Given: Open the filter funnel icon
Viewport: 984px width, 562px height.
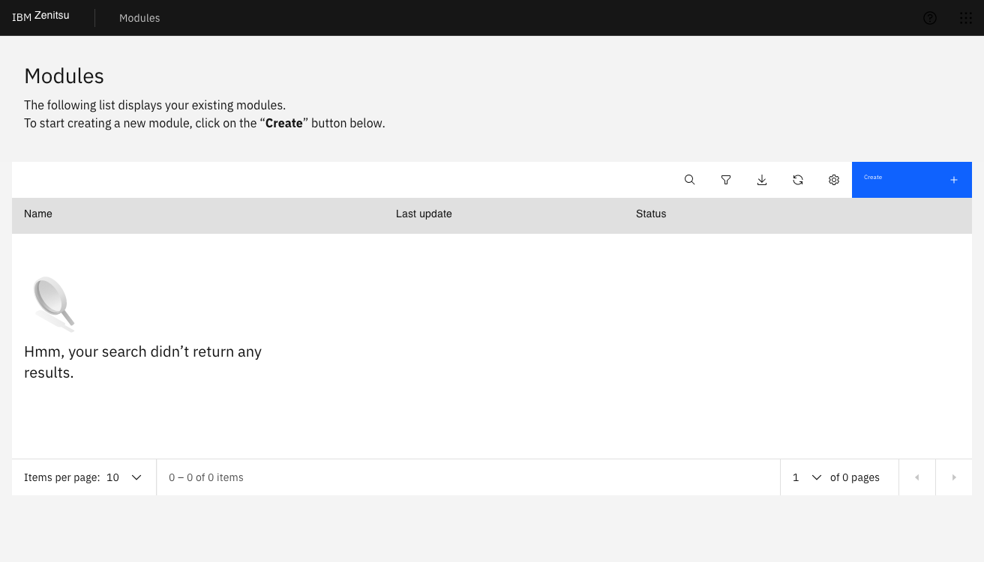Looking at the screenshot, I should coord(726,180).
